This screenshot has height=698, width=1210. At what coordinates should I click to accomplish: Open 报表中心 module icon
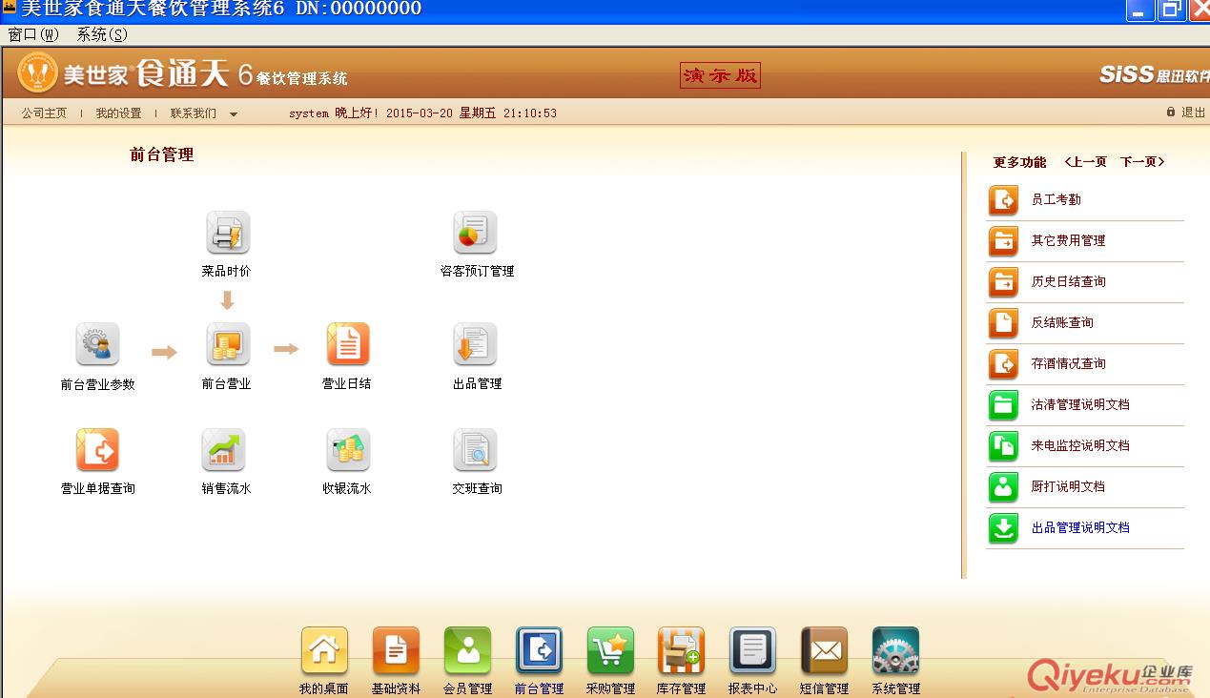(x=752, y=651)
